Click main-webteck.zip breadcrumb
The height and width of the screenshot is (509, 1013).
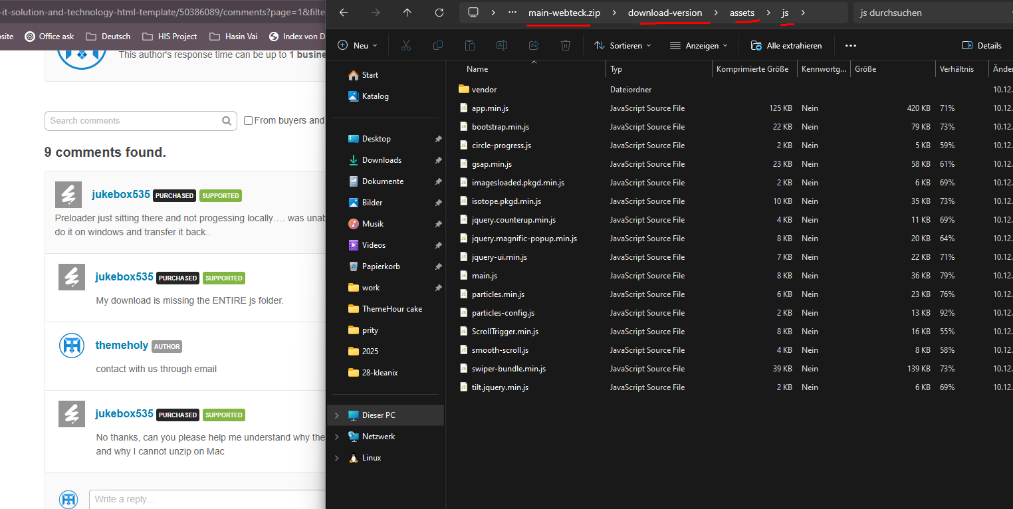564,13
